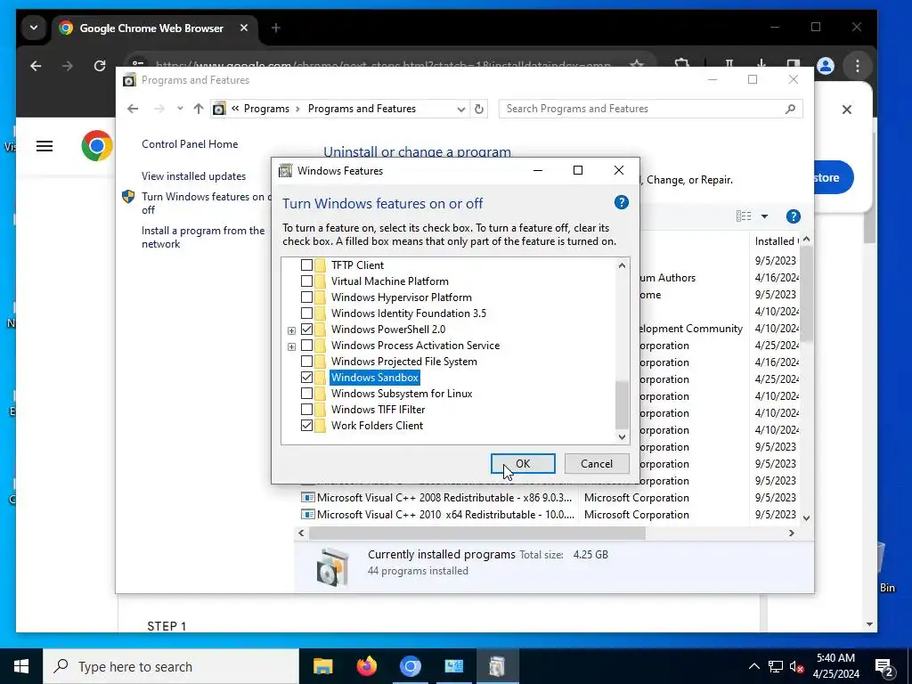Launch Firefox from the taskbar
Screen dimensions: 912x684
tap(366, 666)
